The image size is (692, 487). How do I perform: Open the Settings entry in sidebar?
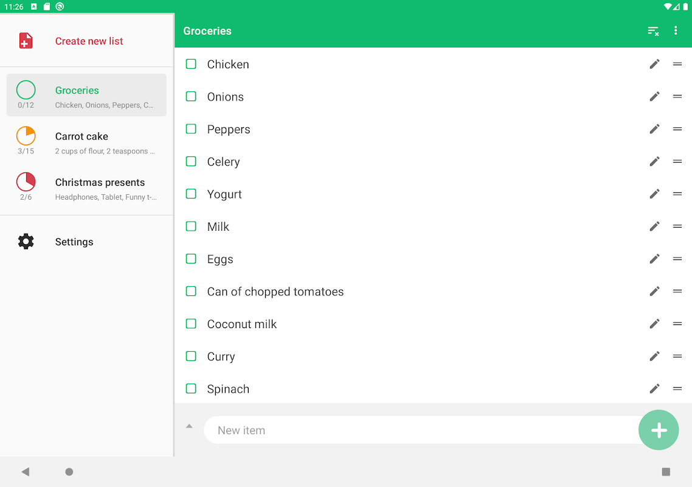click(86, 242)
